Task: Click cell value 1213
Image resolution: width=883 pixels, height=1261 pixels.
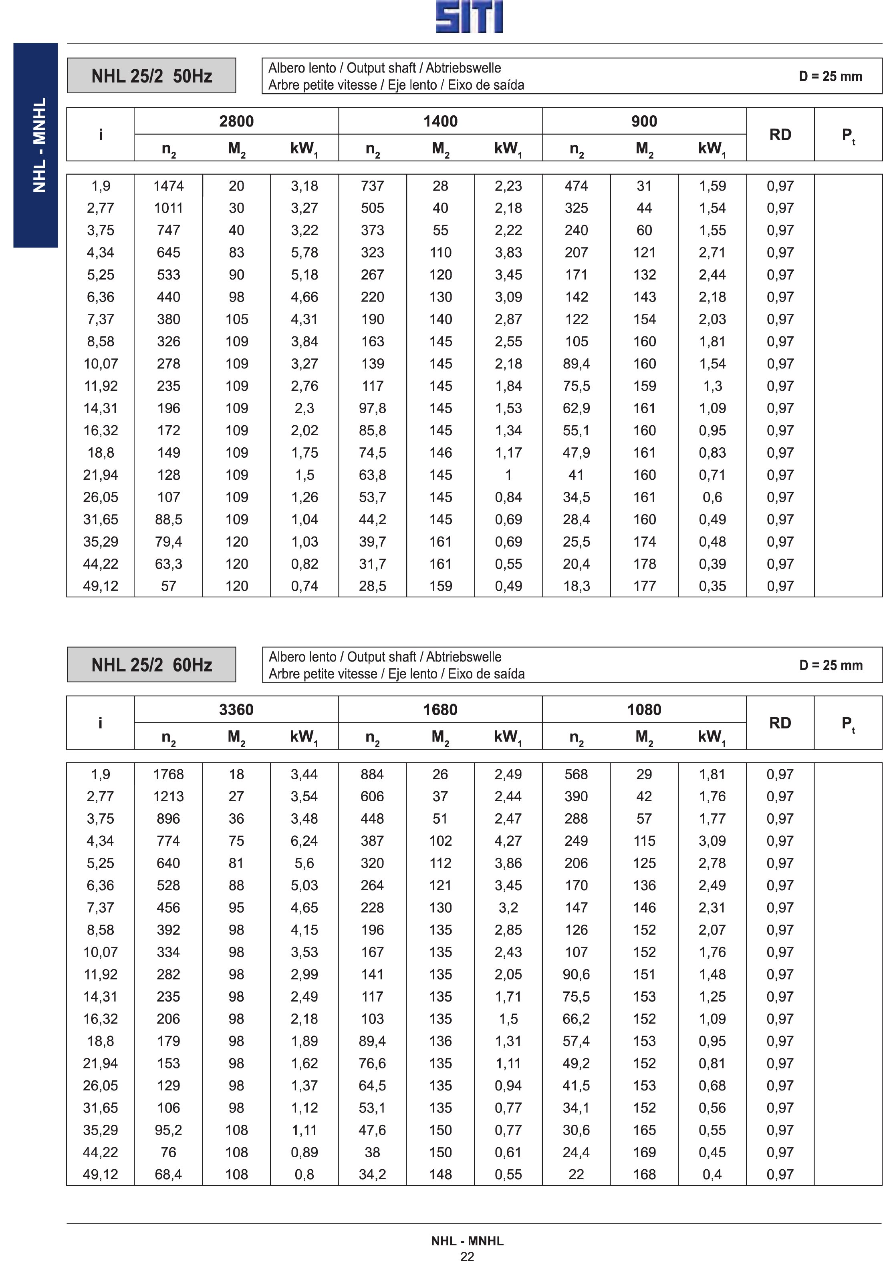Action: [169, 796]
